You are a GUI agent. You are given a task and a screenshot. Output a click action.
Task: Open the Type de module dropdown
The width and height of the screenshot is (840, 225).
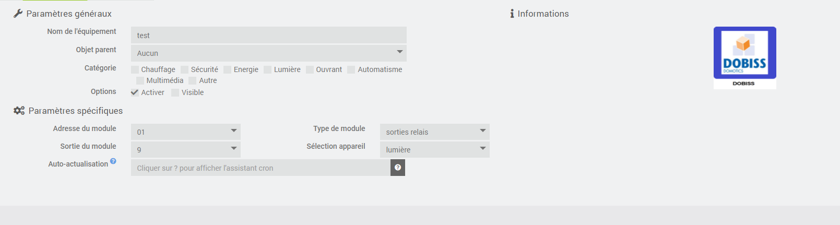pos(434,132)
